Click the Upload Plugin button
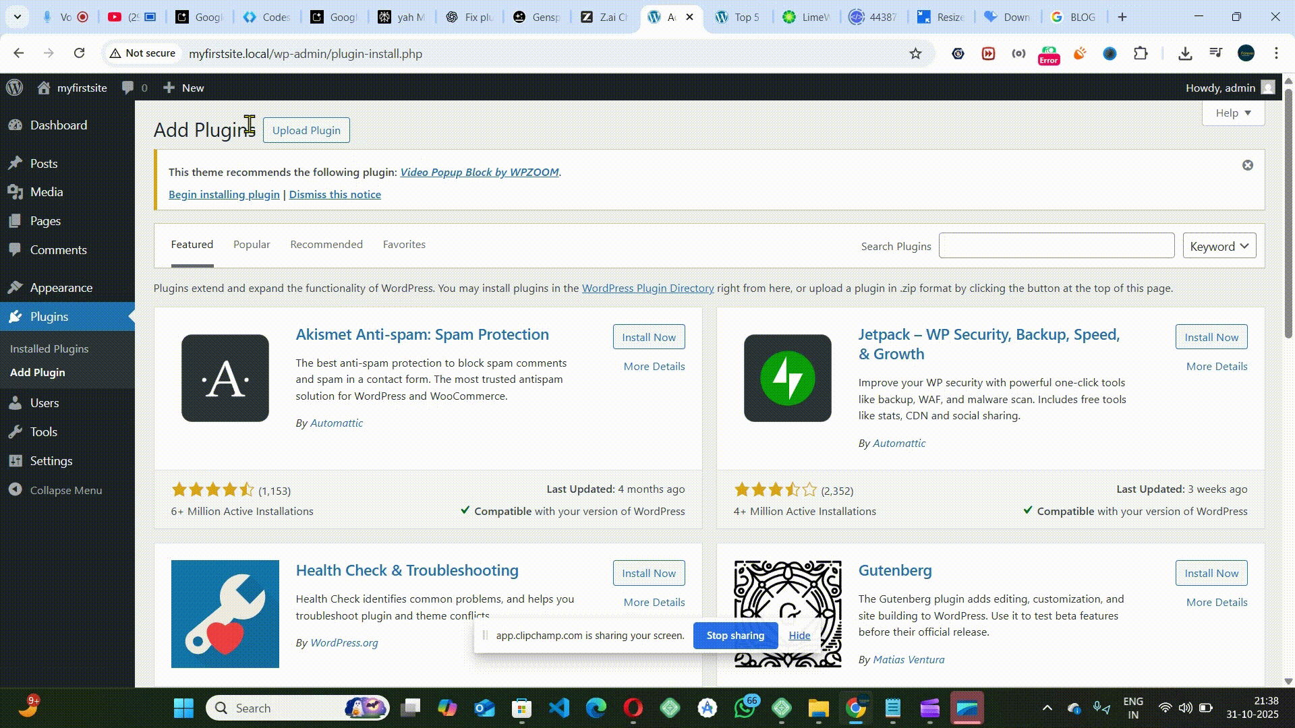Viewport: 1295px width, 728px height. (x=306, y=130)
